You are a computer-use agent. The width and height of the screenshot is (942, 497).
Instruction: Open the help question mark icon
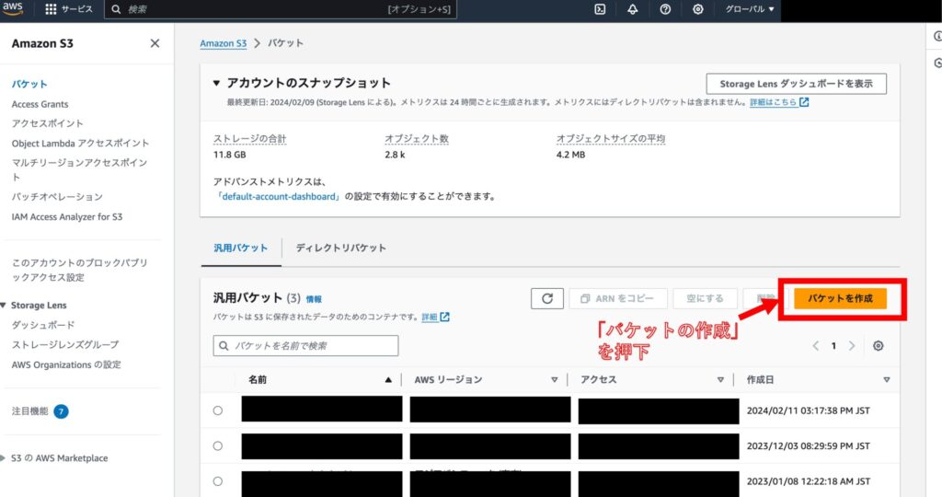[665, 9]
